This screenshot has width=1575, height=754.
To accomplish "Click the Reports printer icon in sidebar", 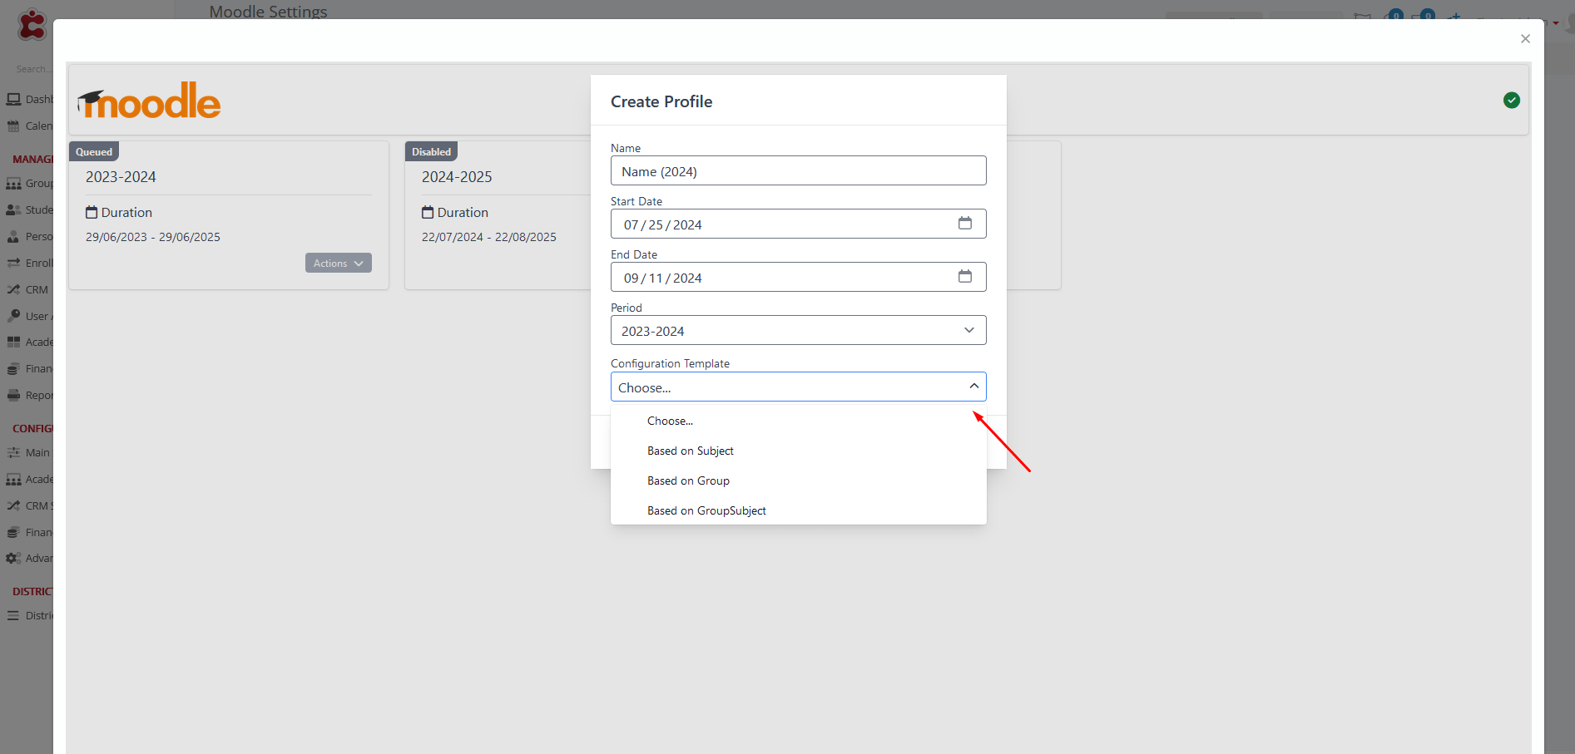I will click(x=13, y=396).
